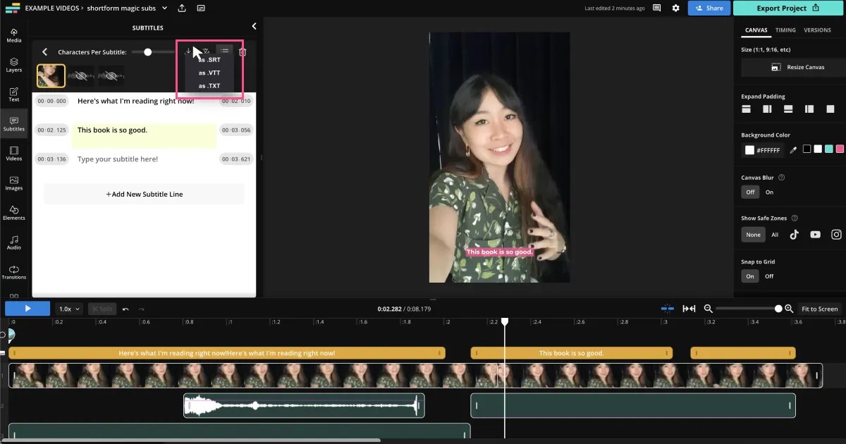Show All safe zones

coord(775,234)
